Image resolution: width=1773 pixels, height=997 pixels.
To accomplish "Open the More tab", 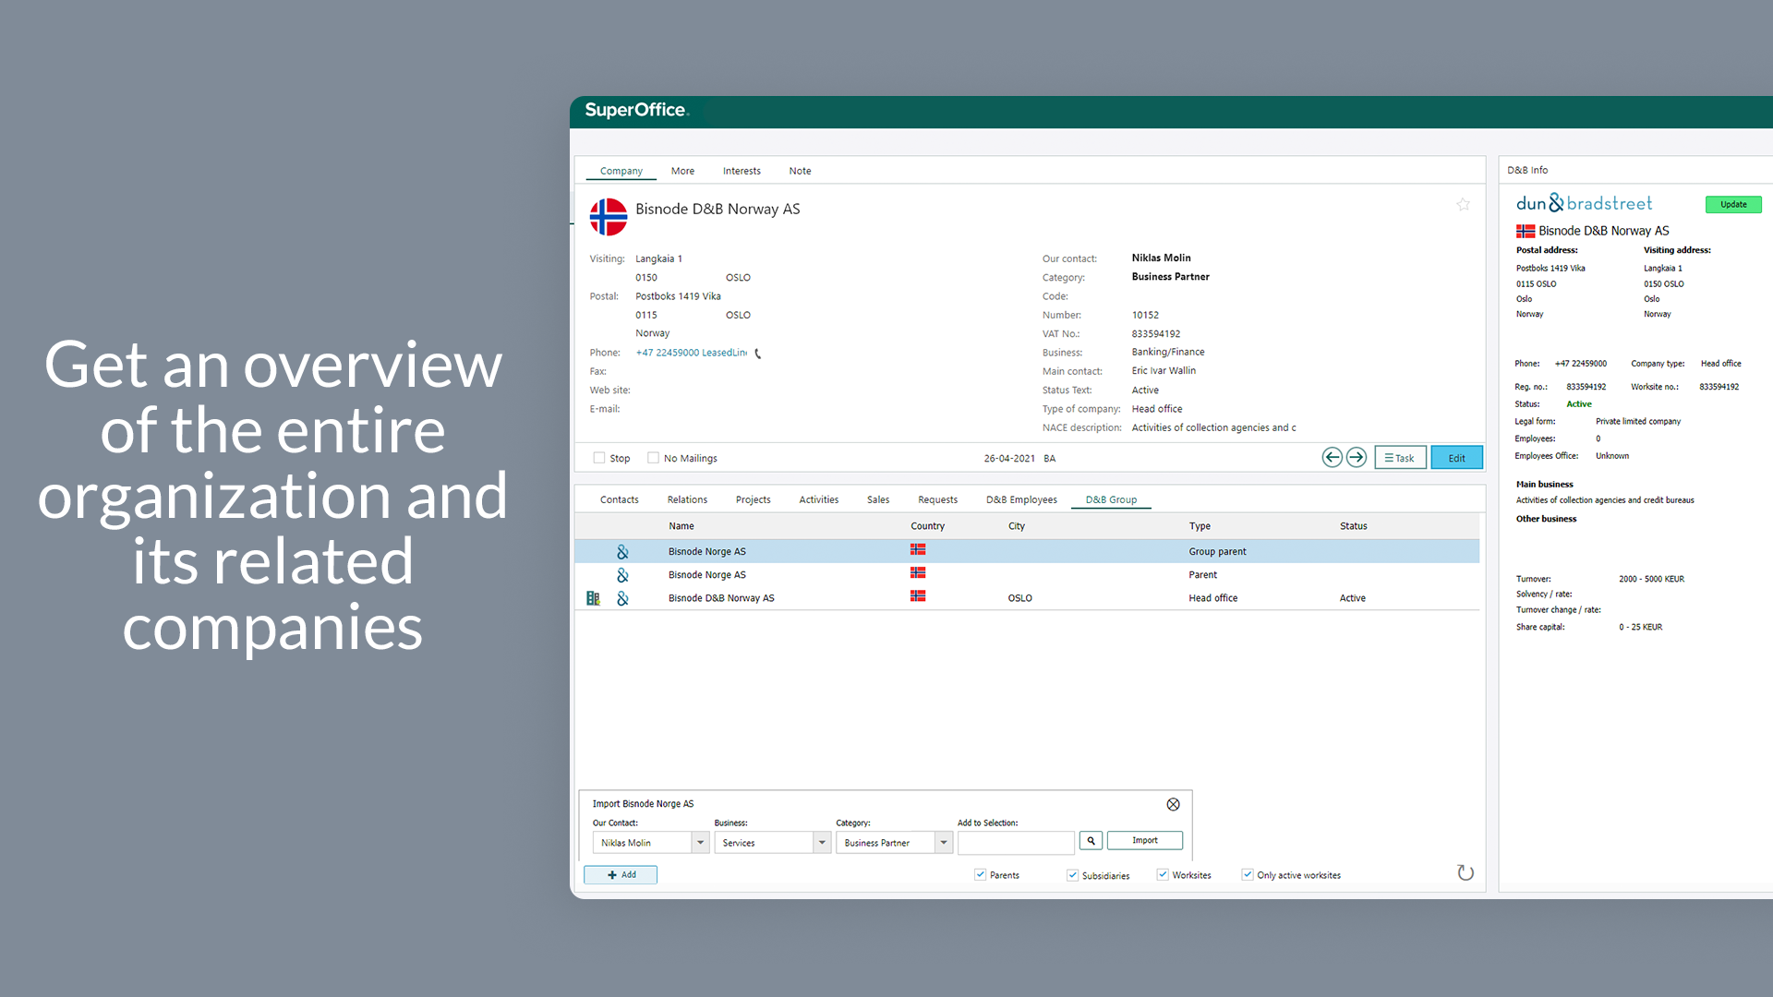I will [682, 171].
